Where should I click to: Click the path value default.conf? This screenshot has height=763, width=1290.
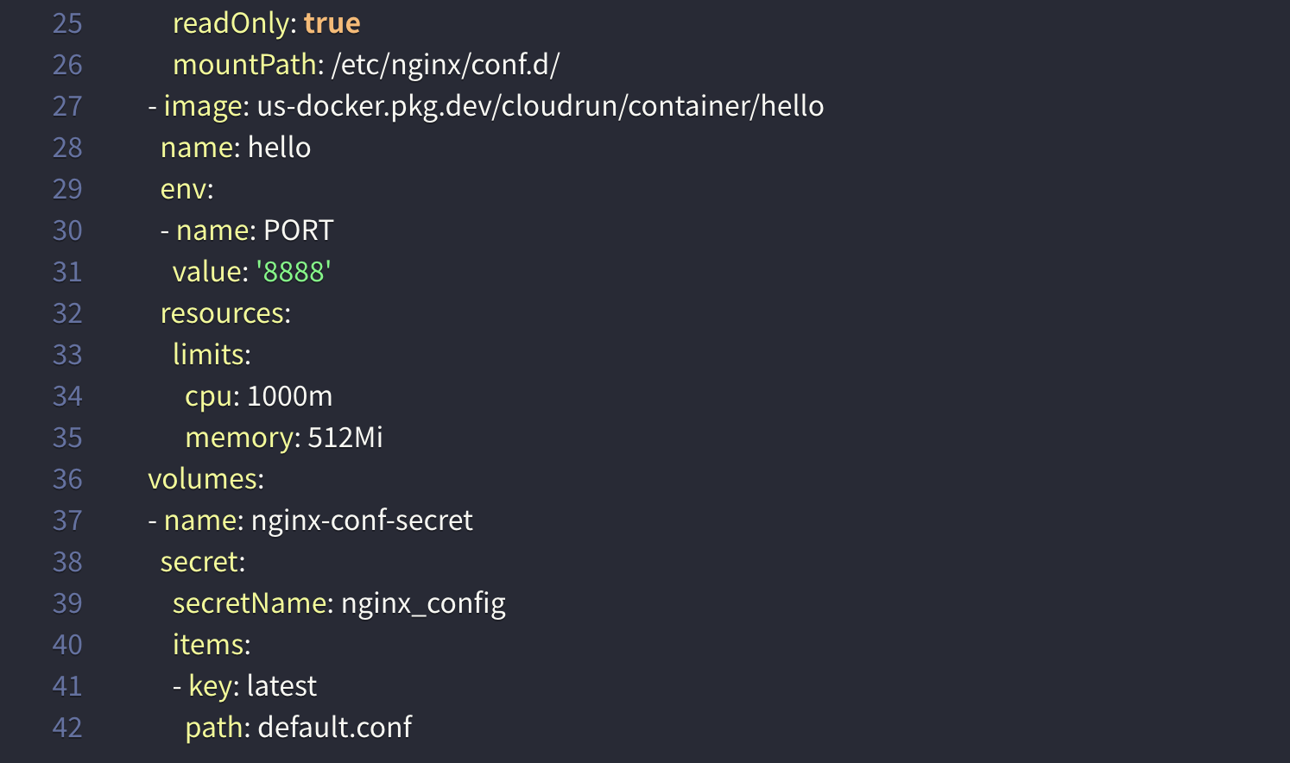coord(335,728)
